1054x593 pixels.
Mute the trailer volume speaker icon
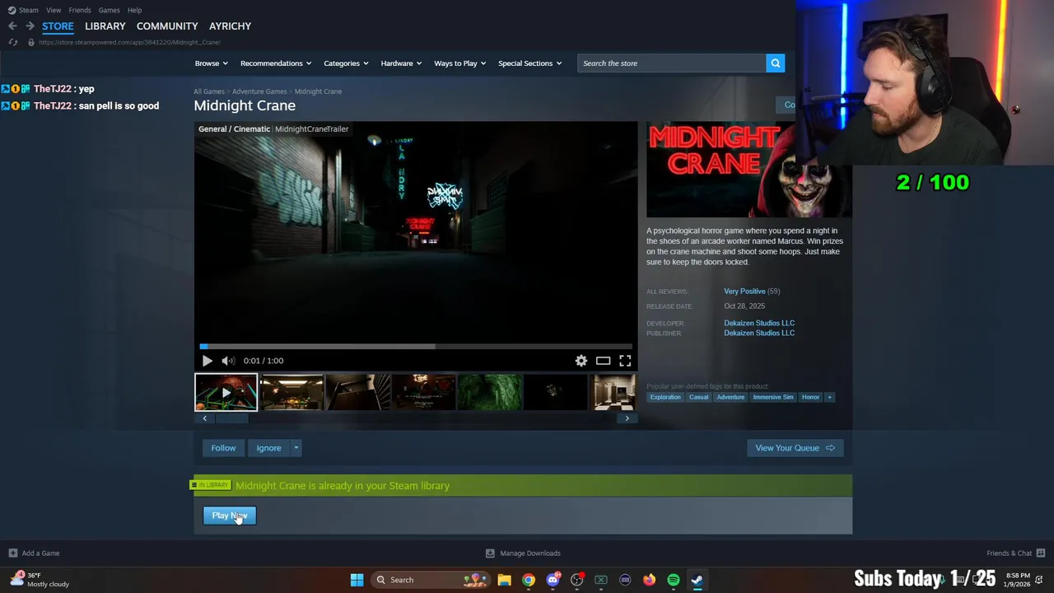point(228,361)
